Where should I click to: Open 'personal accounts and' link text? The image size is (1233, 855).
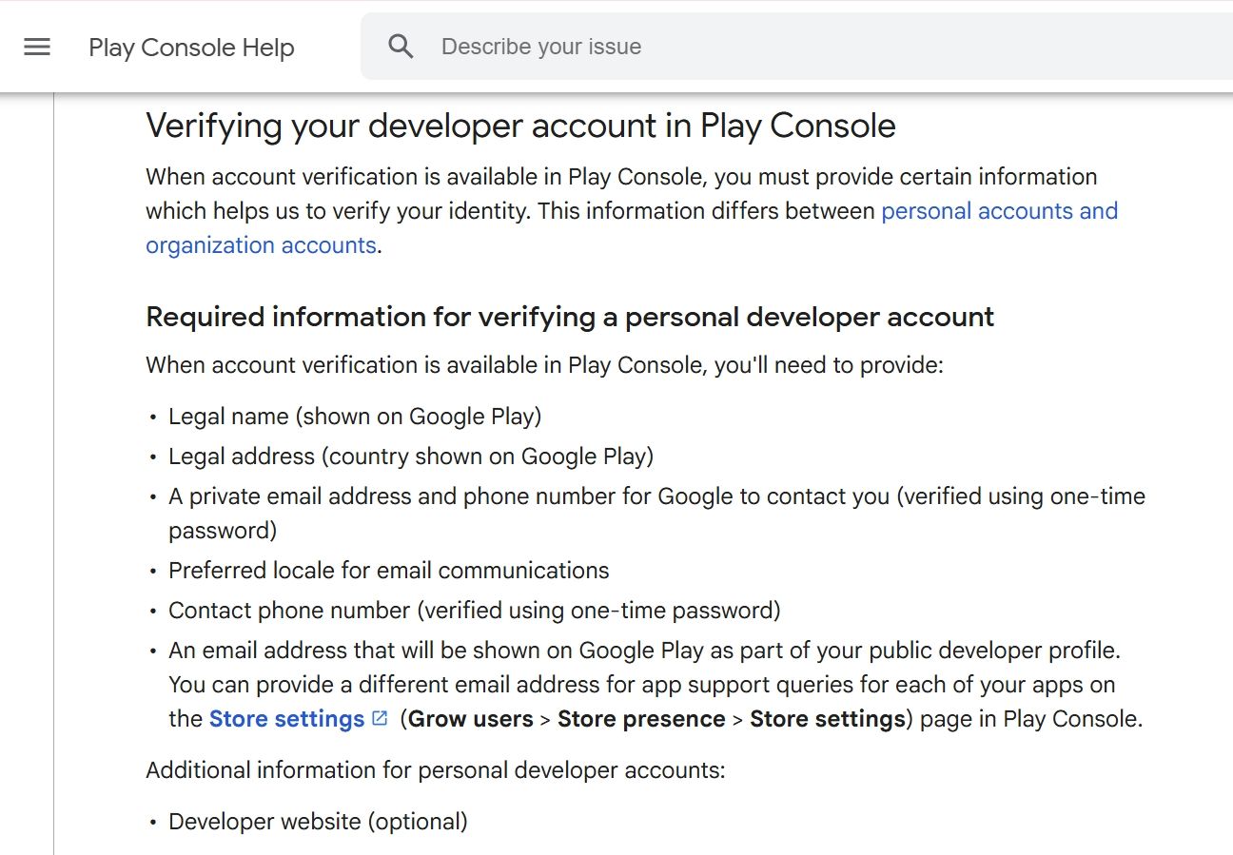click(1000, 211)
